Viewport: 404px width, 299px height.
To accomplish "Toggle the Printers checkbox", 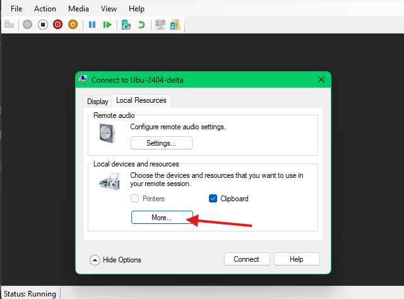I will [134, 199].
